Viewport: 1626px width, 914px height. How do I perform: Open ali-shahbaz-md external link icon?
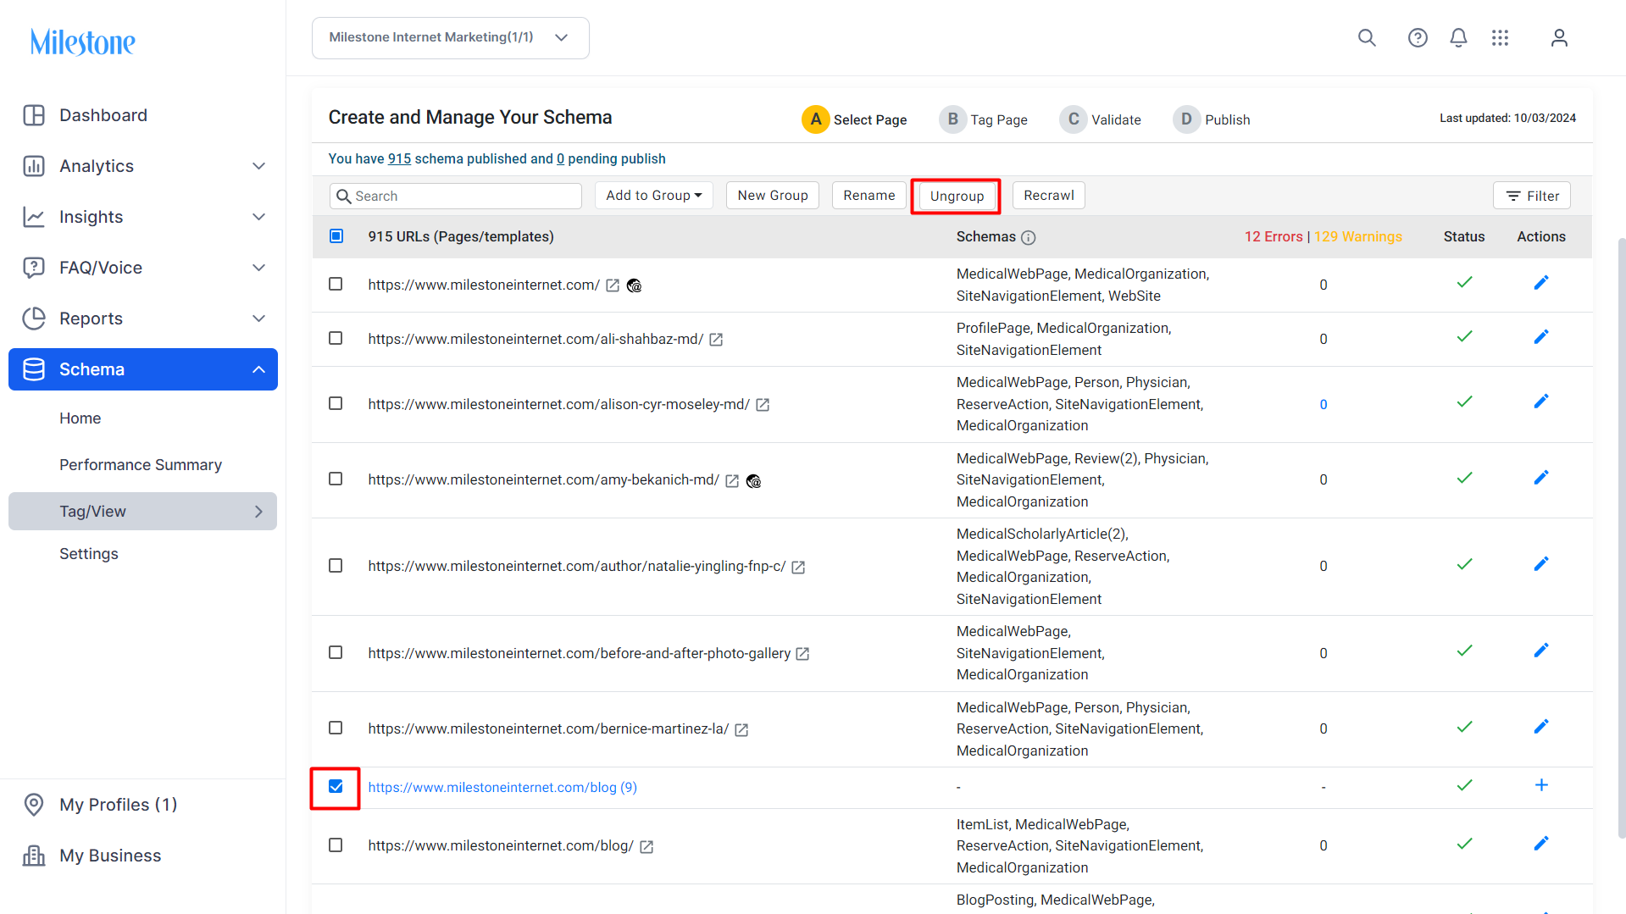point(716,340)
